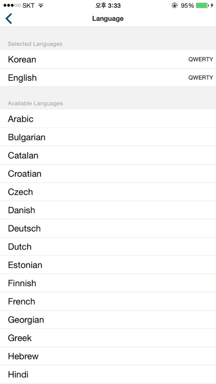The width and height of the screenshot is (216, 384).
Task: Select the Danish language entry
Action: coord(108,210)
